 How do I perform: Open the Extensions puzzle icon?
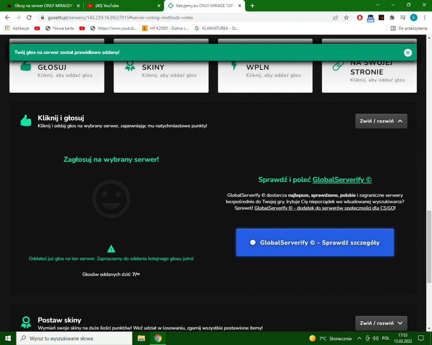(x=392, y=18)
